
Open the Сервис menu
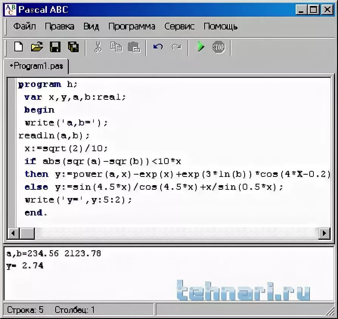(x=179, y=26)
